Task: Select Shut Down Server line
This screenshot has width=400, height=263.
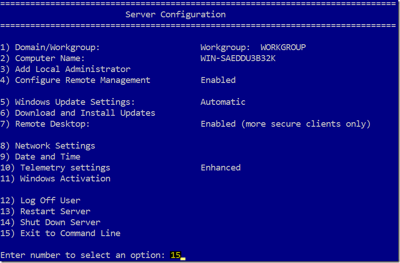Action: point(50,222)
